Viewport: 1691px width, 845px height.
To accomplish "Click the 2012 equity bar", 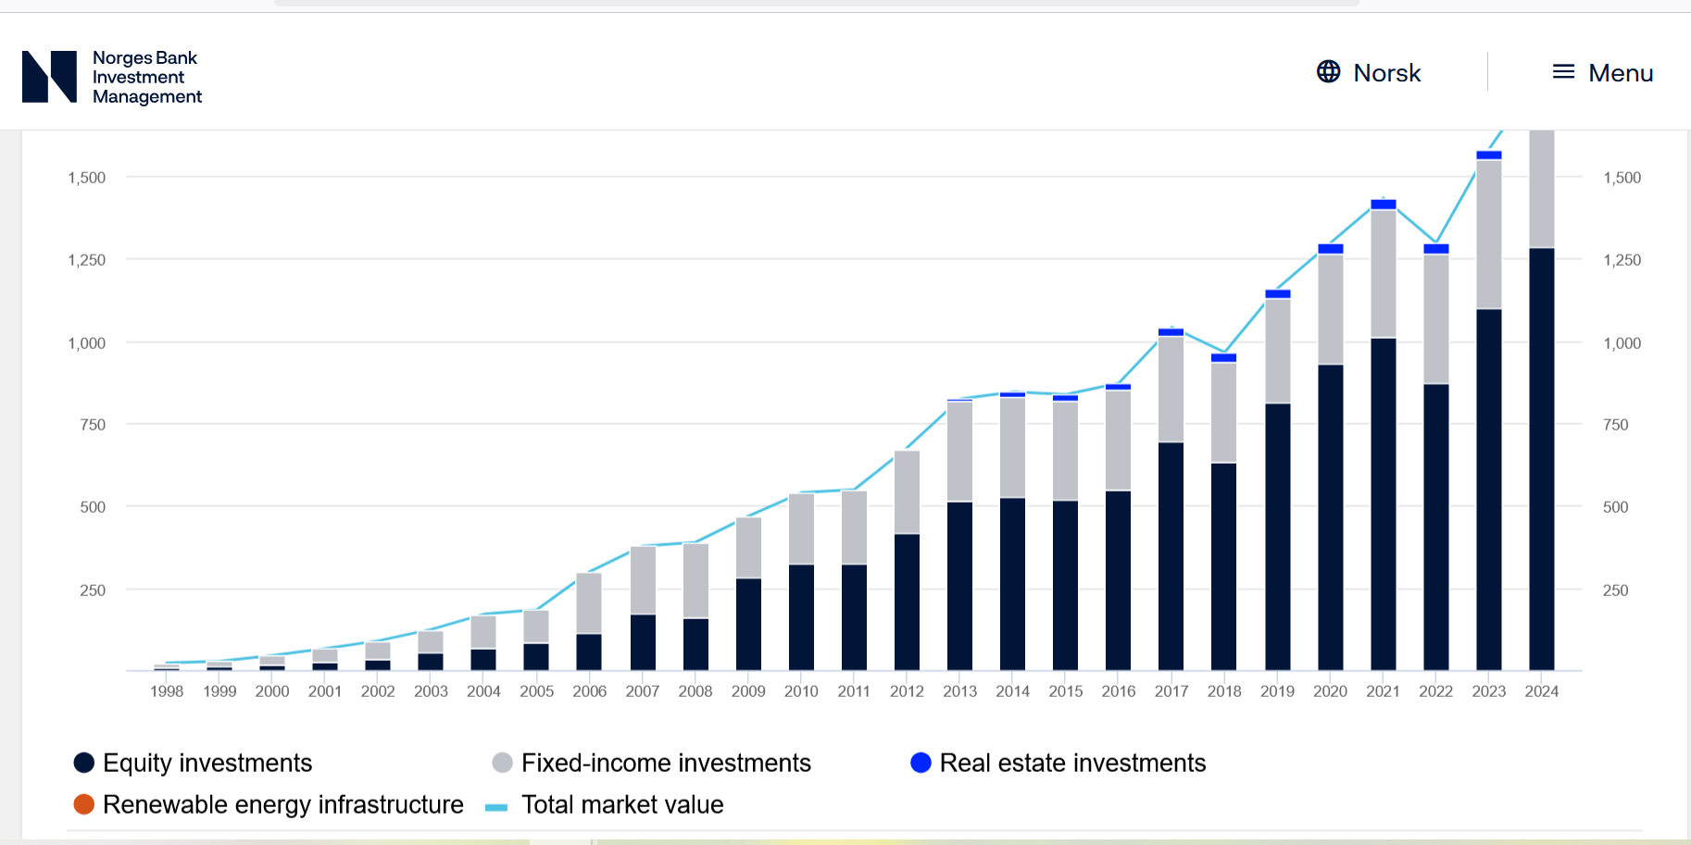I will click(x=907, y=602).
